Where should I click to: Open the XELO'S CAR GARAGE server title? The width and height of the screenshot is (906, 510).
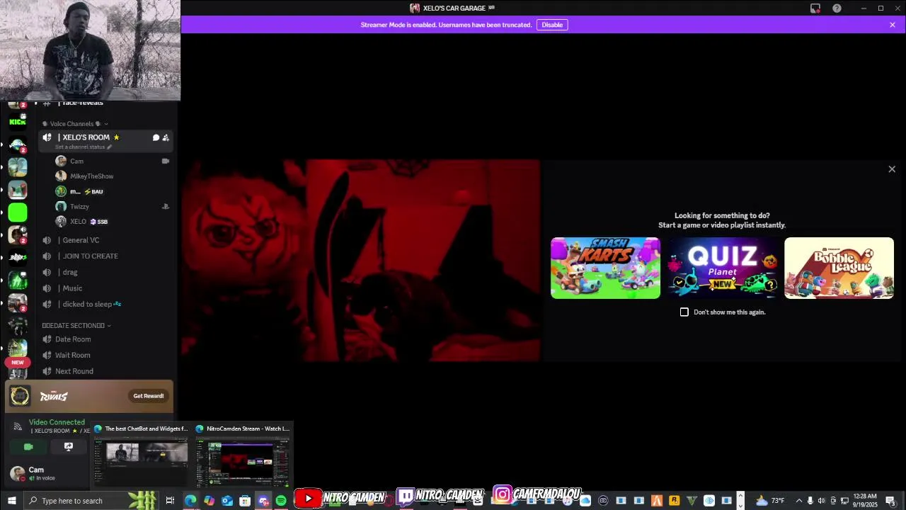tap(453, 8)
